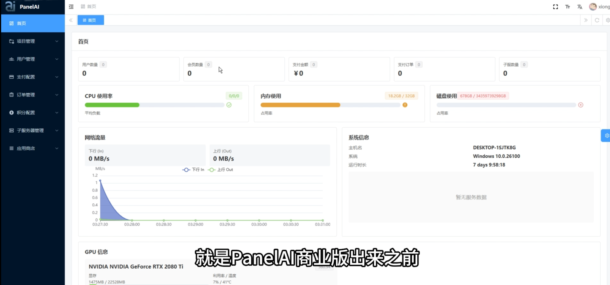Open the font size icon in the header

point(567,7)
